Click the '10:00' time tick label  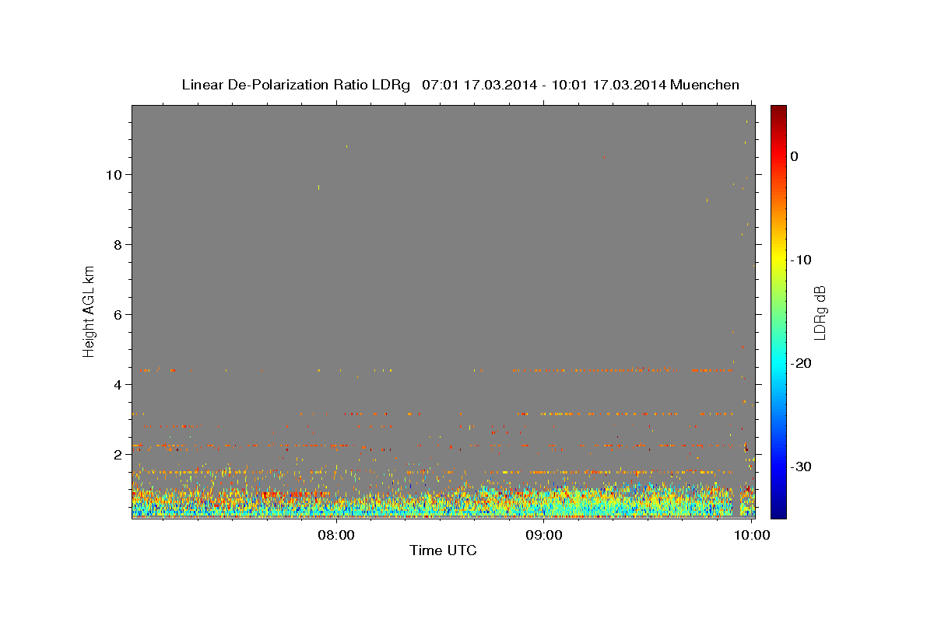[x=750, y=535]
